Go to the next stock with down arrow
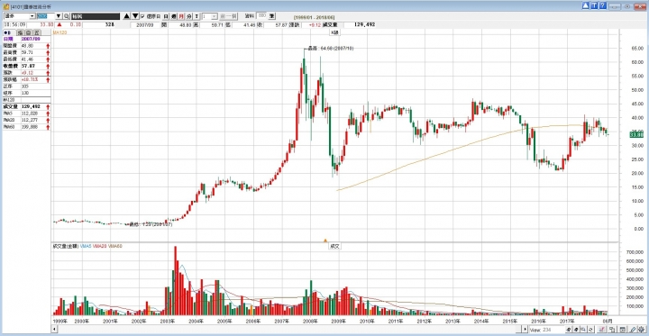This screenshot has height=336, width=649. point(135,16)
